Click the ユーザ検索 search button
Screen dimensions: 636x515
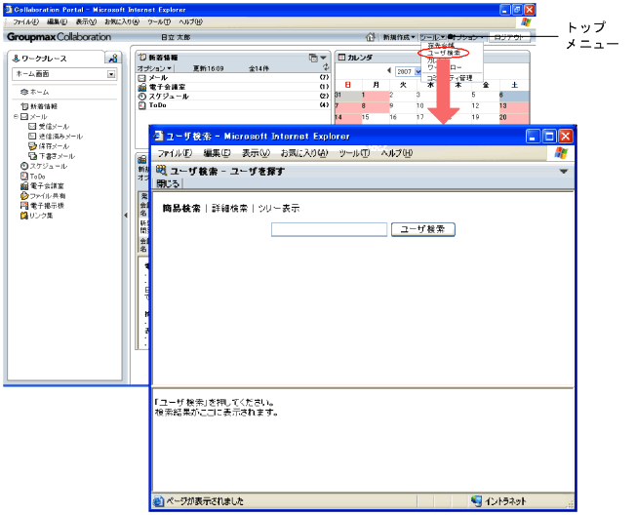tap(422, 229)
